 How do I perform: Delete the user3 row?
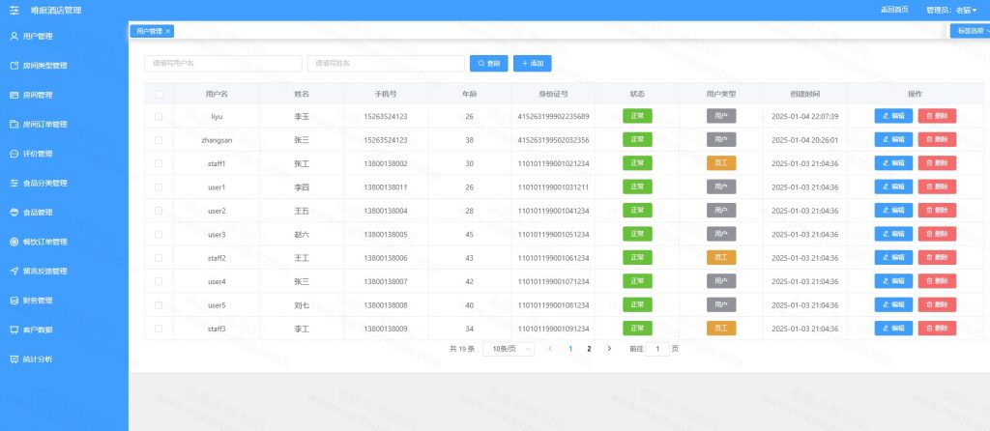(x=937, y=234)
